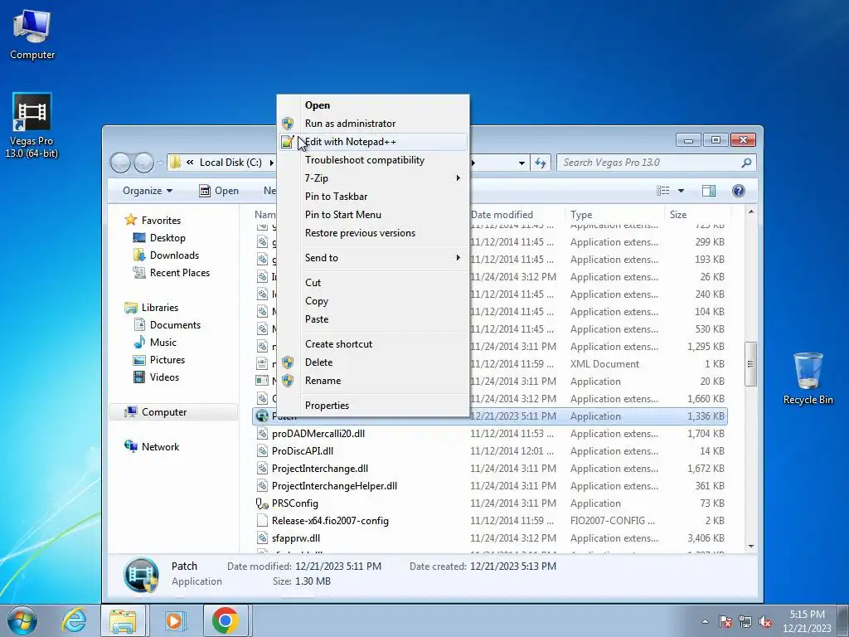Open the Windows Start orb
This screenshot has width=849, height=637.
[22, 620]
